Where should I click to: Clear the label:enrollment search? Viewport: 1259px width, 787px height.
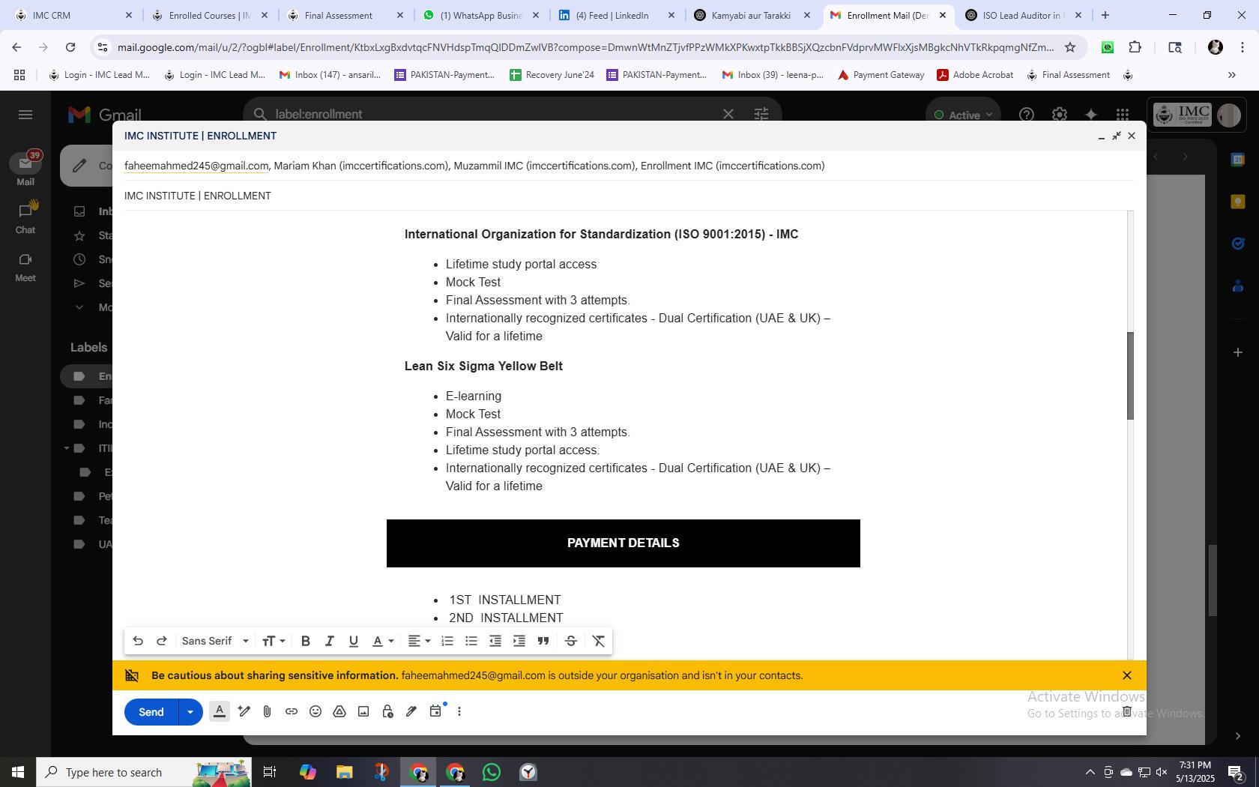[728, 114]
